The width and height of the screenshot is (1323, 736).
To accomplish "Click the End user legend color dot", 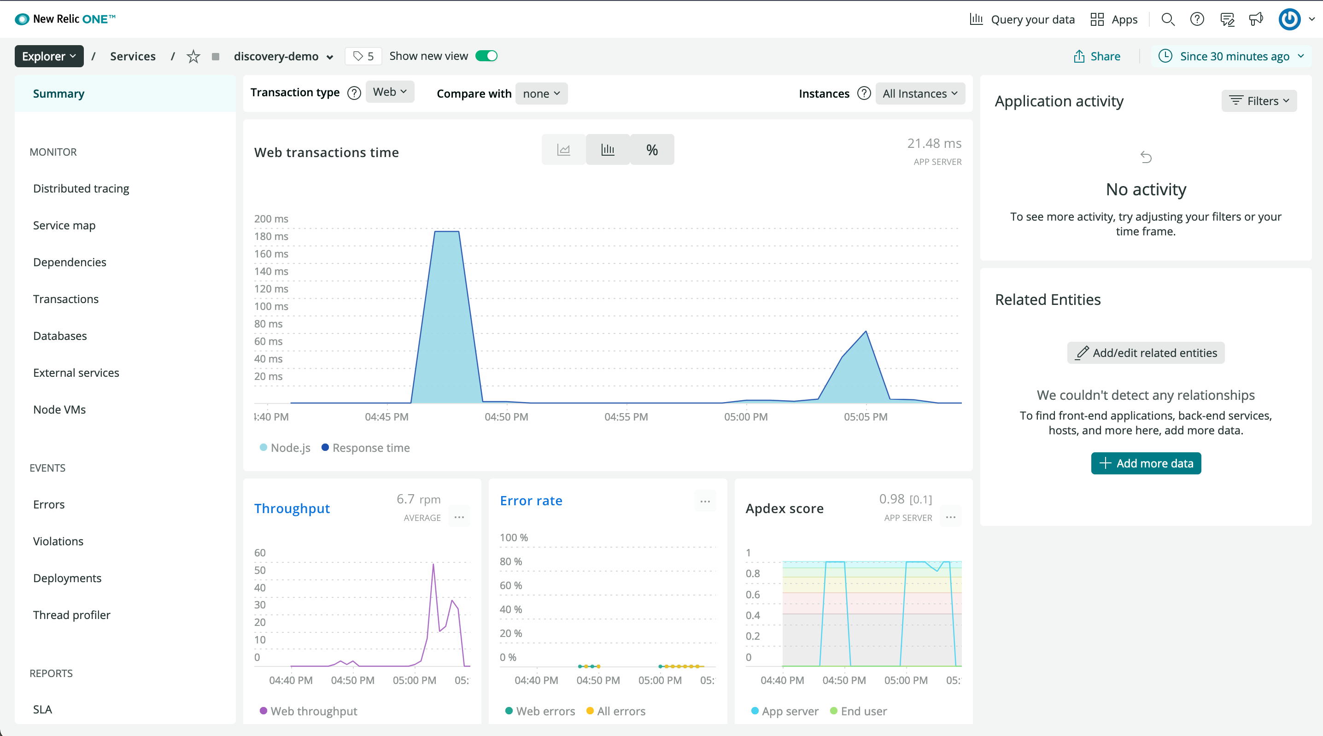I will point(833,711).
